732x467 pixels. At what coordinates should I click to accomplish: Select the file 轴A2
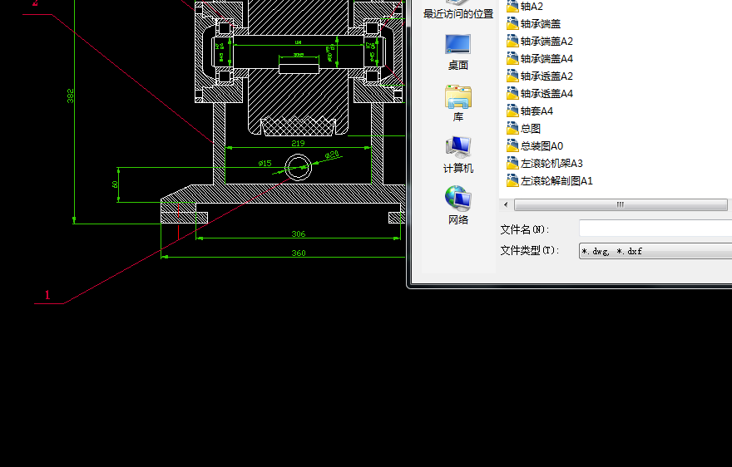click(x=525, y=7)
